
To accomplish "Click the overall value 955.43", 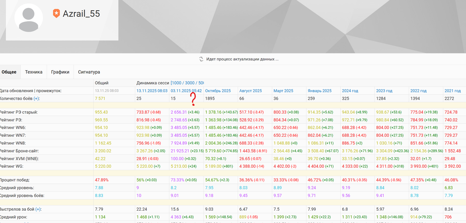I will pos(102,112).
